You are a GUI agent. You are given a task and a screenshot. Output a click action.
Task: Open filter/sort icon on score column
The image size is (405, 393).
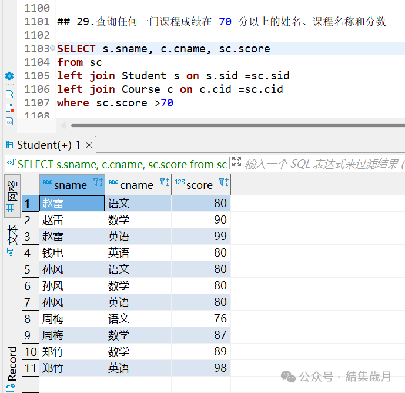pos(224,182)
